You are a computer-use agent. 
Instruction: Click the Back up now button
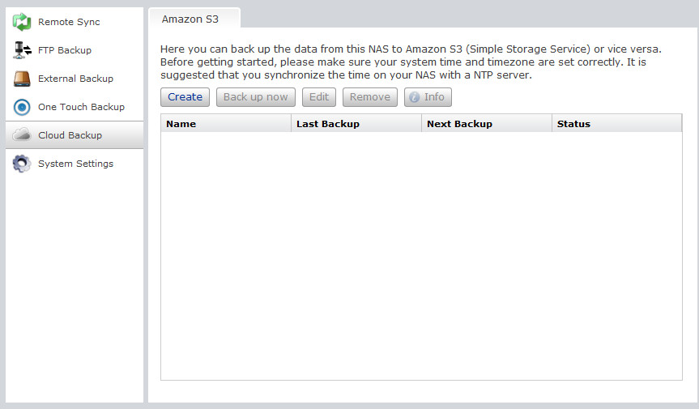255,97
